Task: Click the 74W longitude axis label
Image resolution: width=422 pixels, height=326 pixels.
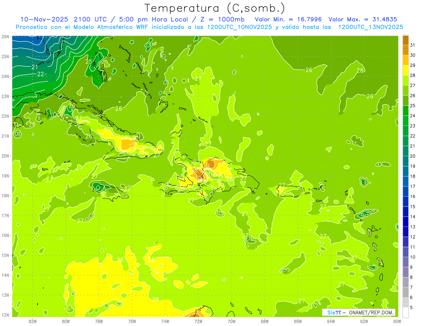Action: pyautogui.click(x=165, y=321)
